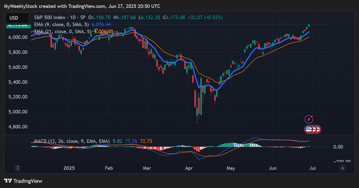The image size is (359, 188).
Task: Click the EMA 9 value 6,076.44
Action: (x=101, y=24)
